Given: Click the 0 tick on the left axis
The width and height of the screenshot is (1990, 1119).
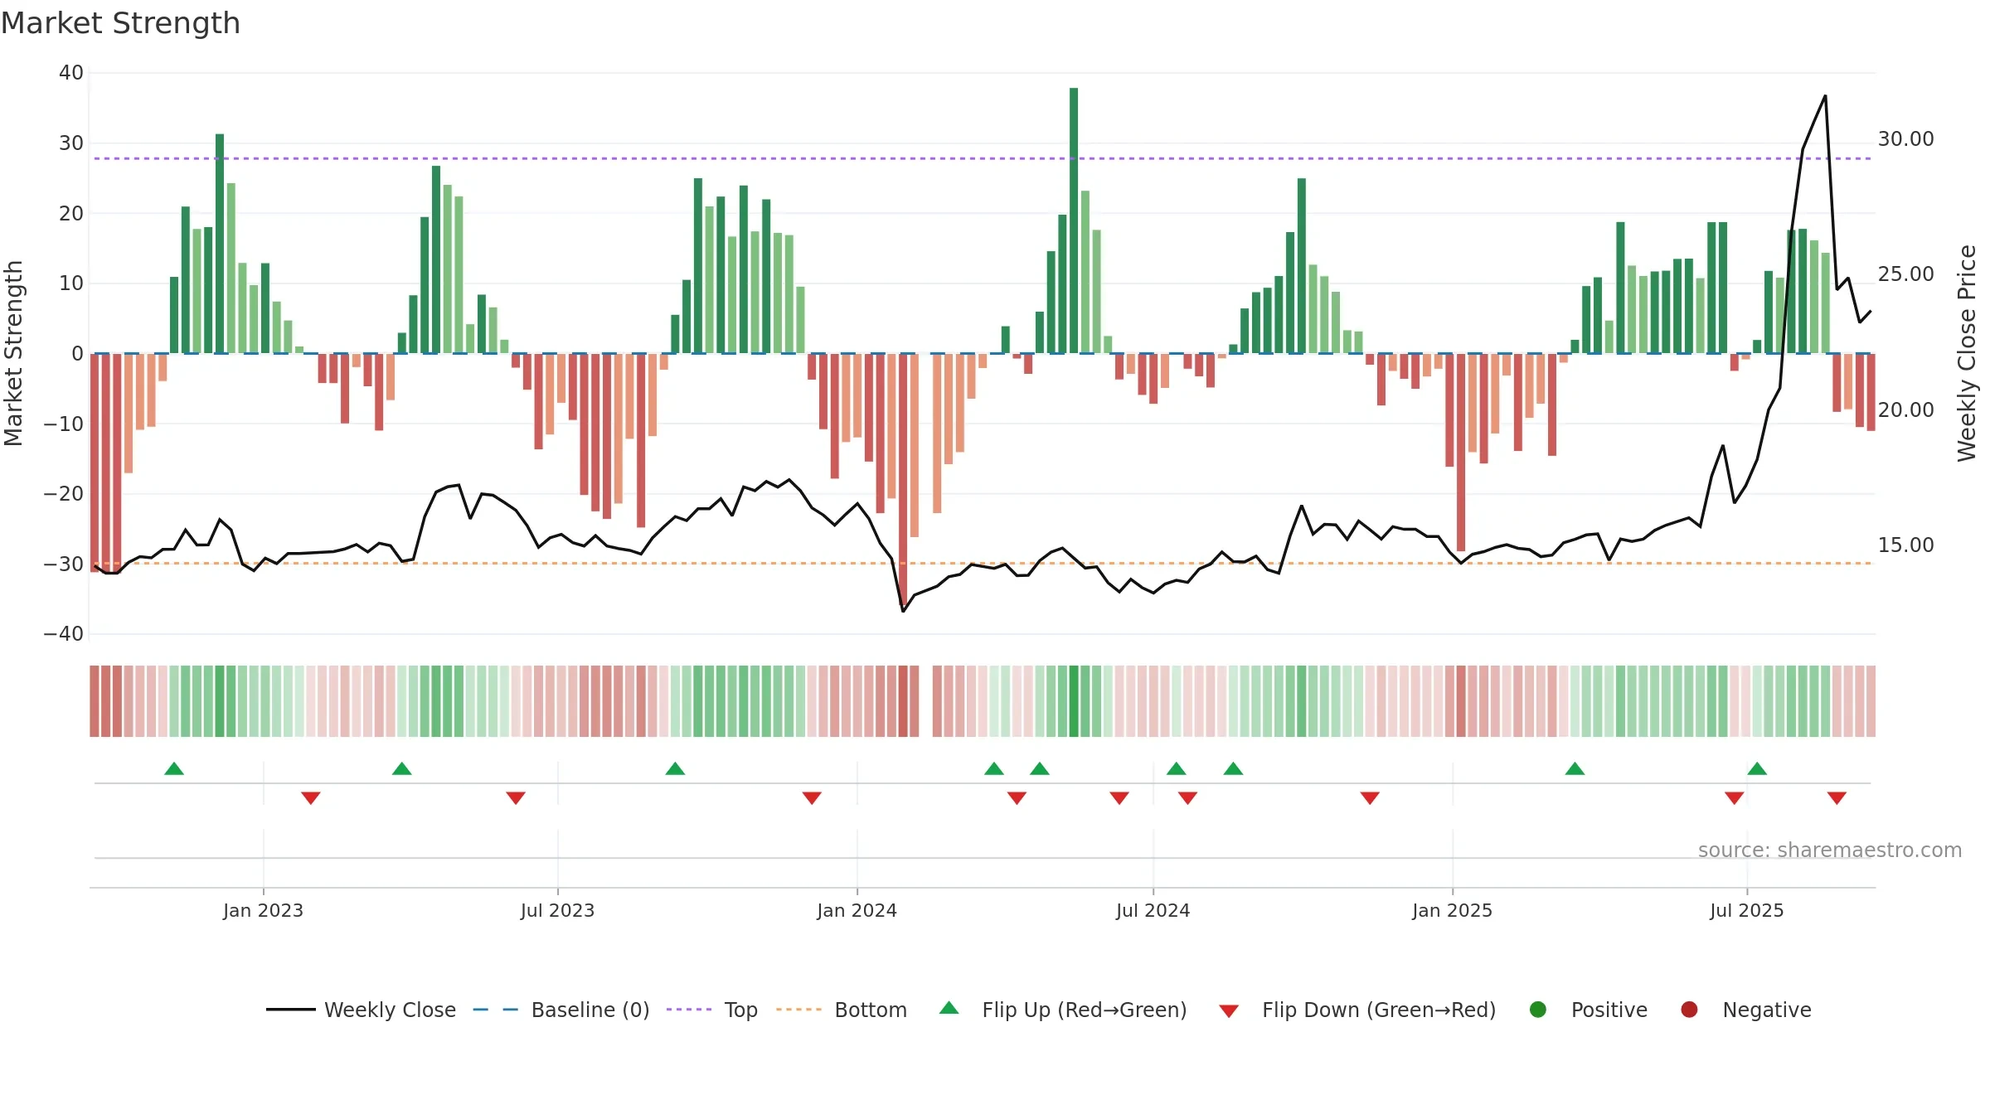Looking at the screenshot, I should pyautogui.click(x=78, y=354).
